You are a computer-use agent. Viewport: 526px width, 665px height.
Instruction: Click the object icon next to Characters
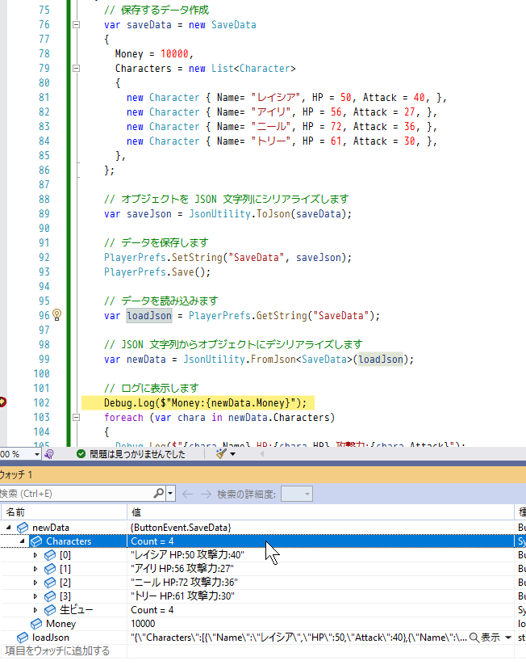36,541
